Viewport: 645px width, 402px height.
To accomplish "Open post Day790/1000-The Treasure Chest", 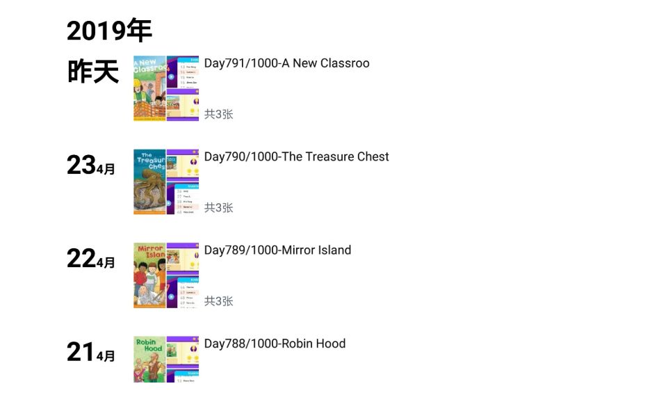I will 296,156.
